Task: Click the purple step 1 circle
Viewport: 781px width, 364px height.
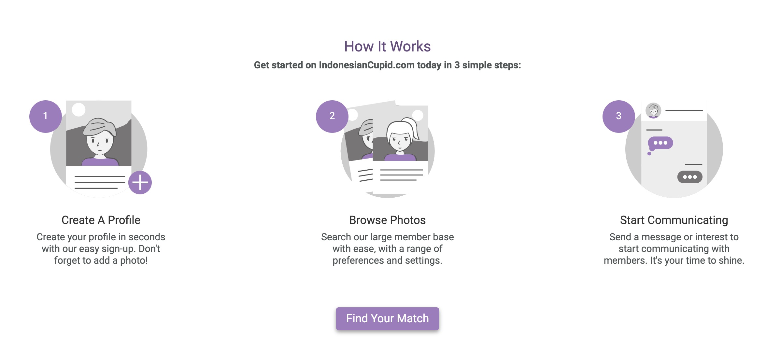Action: [45, 116]
